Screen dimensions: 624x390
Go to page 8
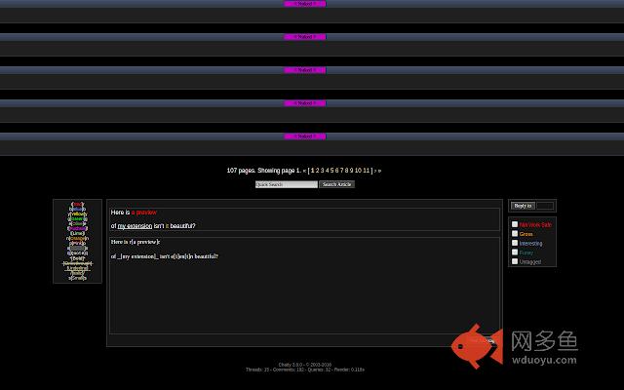[347, 171]
